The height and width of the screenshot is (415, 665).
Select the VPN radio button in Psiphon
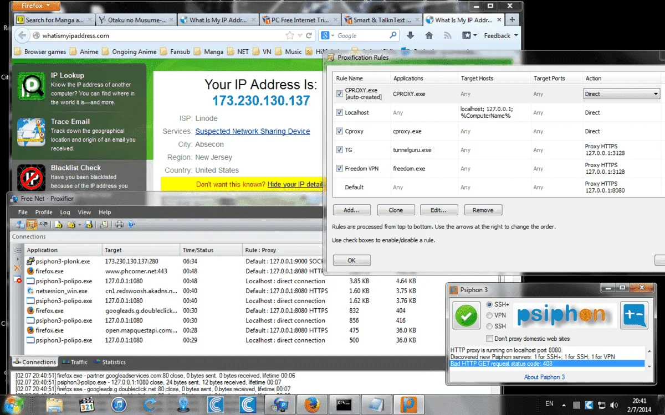pos(489,315)
